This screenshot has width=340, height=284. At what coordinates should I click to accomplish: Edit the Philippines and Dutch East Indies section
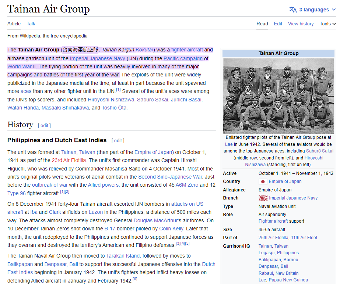tap(118, 140)
